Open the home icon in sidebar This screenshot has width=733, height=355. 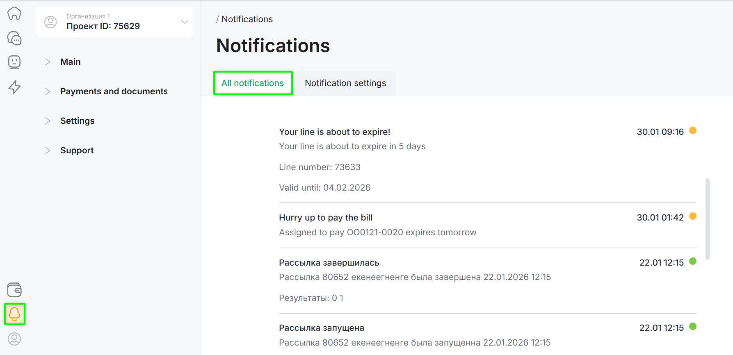[x=14, y=14]
